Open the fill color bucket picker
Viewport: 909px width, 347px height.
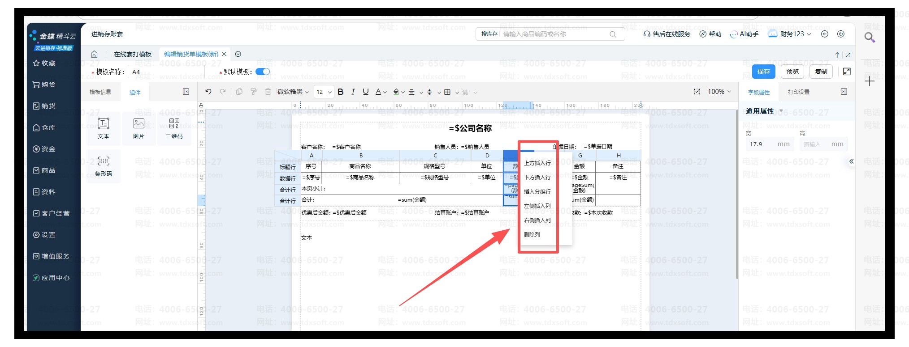point(396,92)
